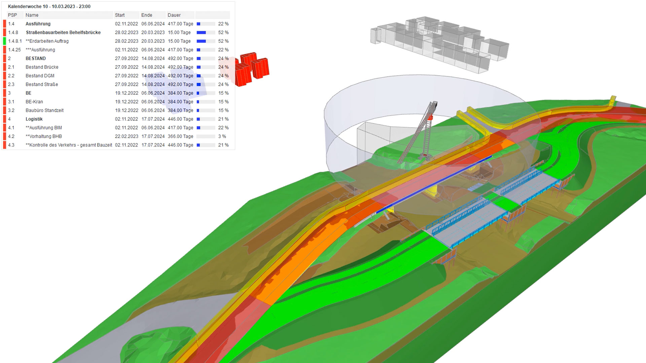Viewport: 646px width, 363px height.
Task: Click the red status swatch beside BESTAND
Action: (x=5, y=58)
